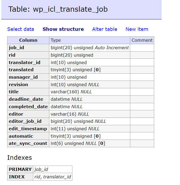The width and height of the screenshot is (180, 185).
Task: Click the Column header cell
Action: click(28, 40)
